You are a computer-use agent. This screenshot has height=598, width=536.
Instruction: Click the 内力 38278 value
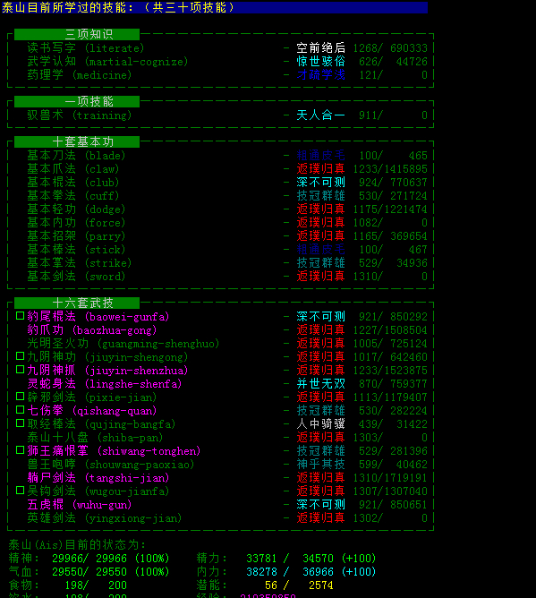261,572
